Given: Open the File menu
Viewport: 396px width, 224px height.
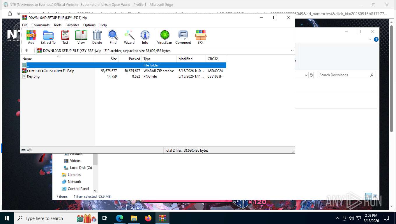Looking at the screenshot, I should [x=25, y=25].
